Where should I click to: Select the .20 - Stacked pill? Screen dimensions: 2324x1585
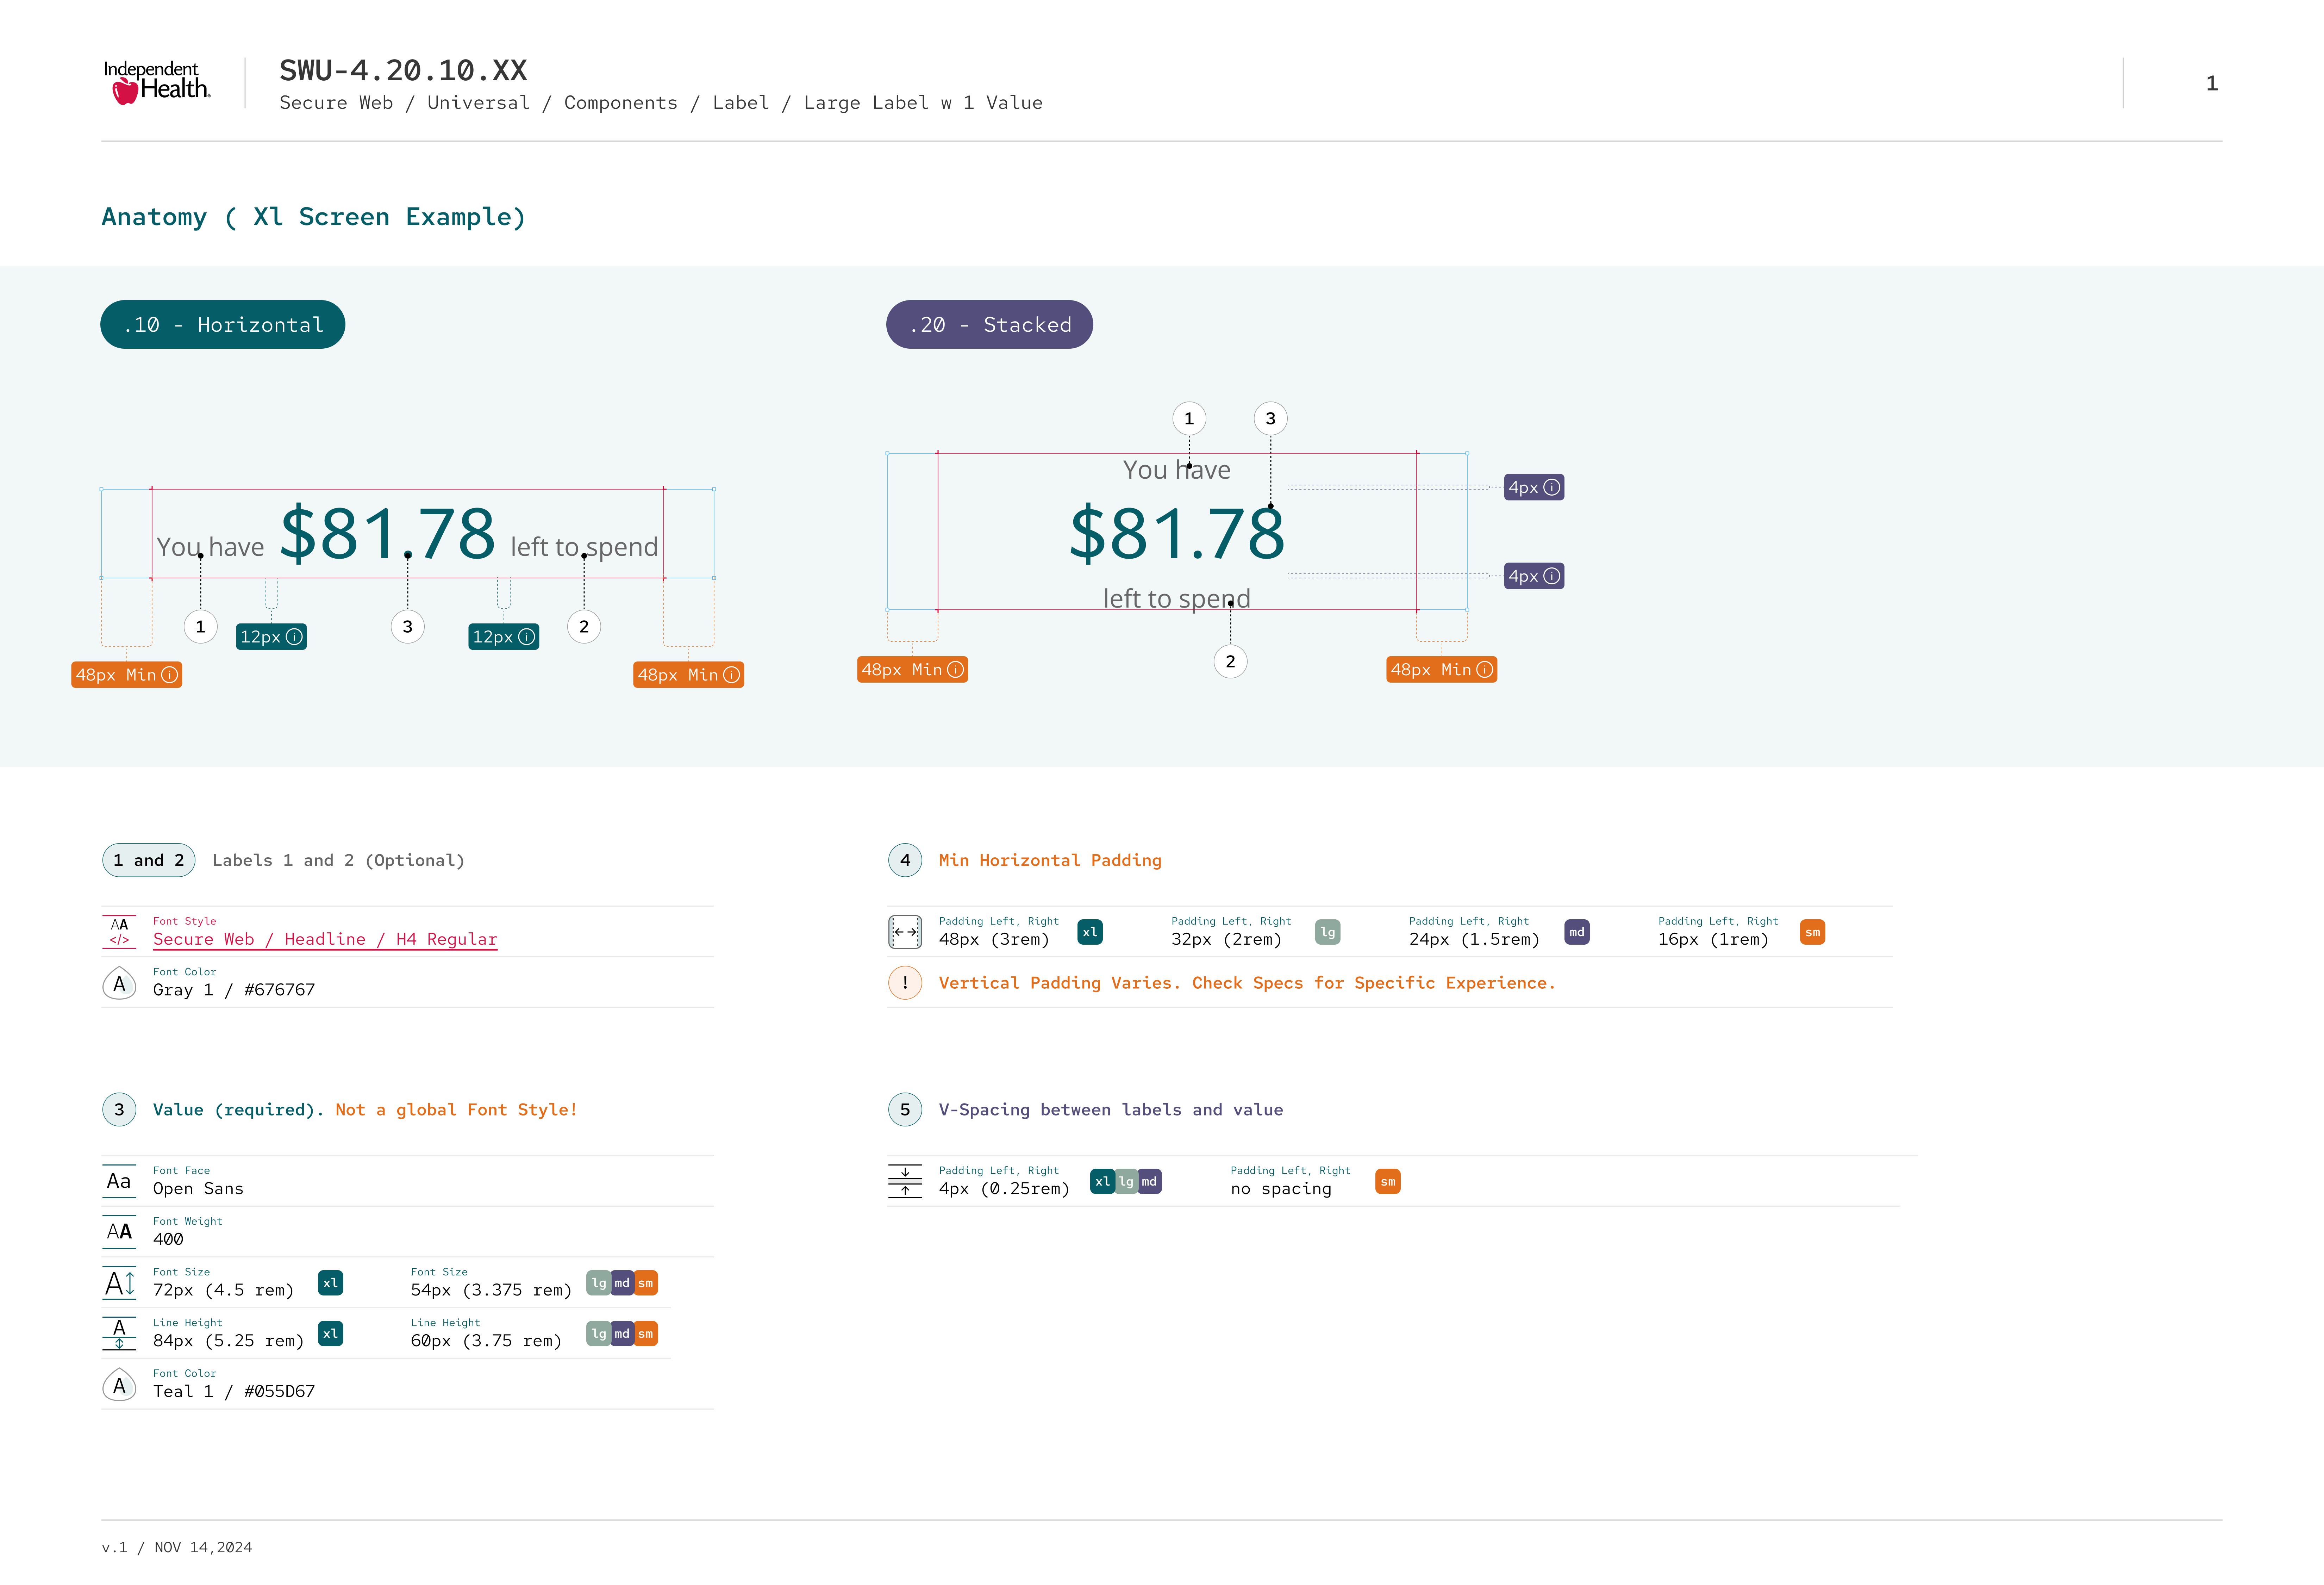tap(989, 325)
